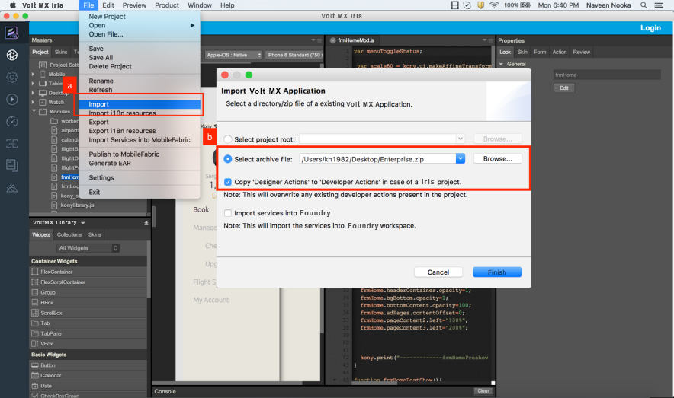Choose the Tab widget in Container Widgets
This screenshot has width=674, height=398.
[41, 323]
